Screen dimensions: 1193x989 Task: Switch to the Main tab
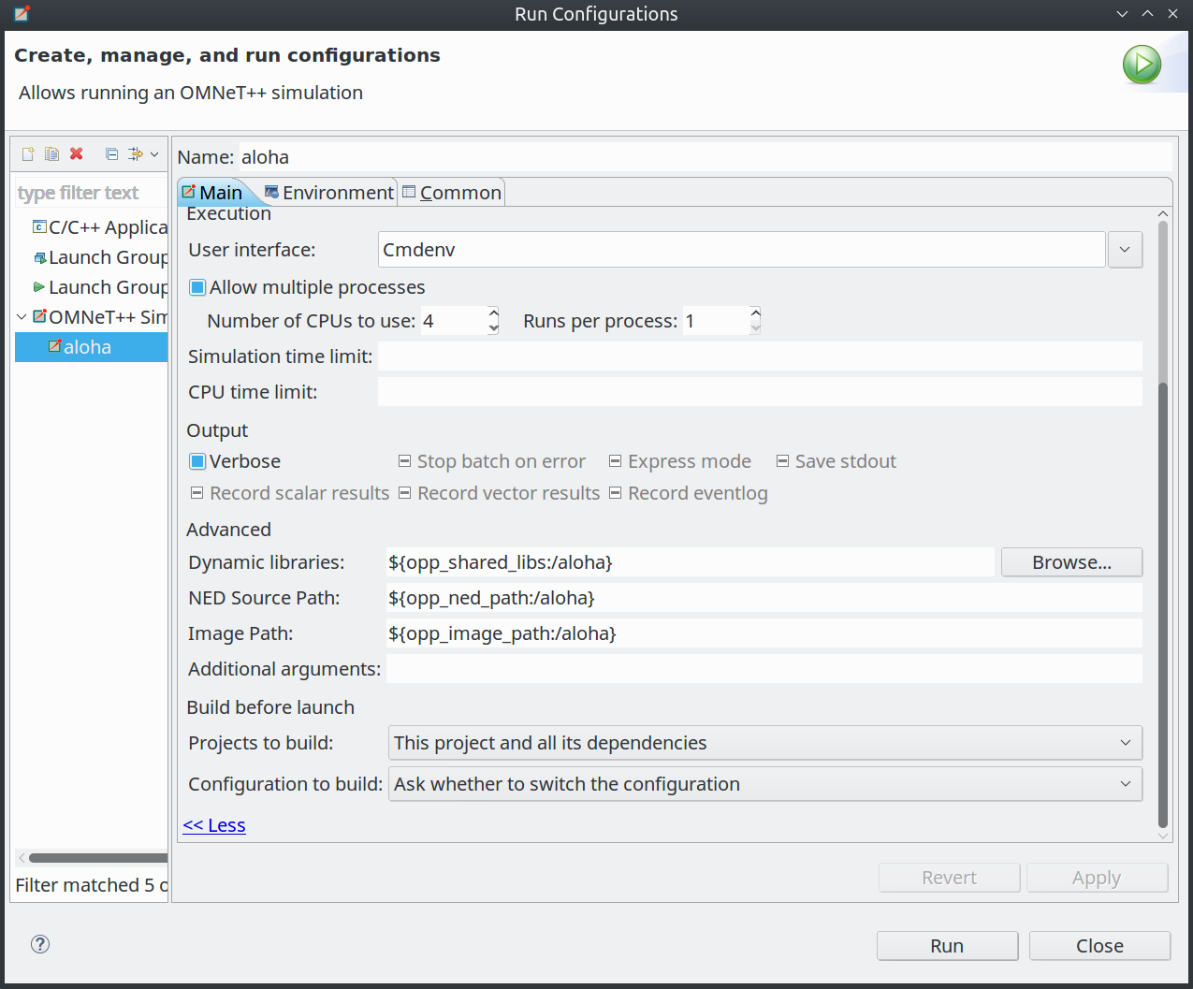pos(212,193)
